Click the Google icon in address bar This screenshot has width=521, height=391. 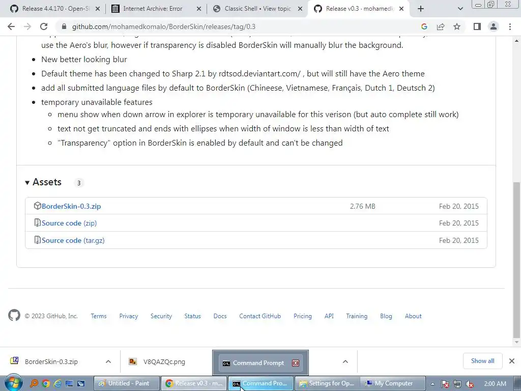click(x=424, y=26)
